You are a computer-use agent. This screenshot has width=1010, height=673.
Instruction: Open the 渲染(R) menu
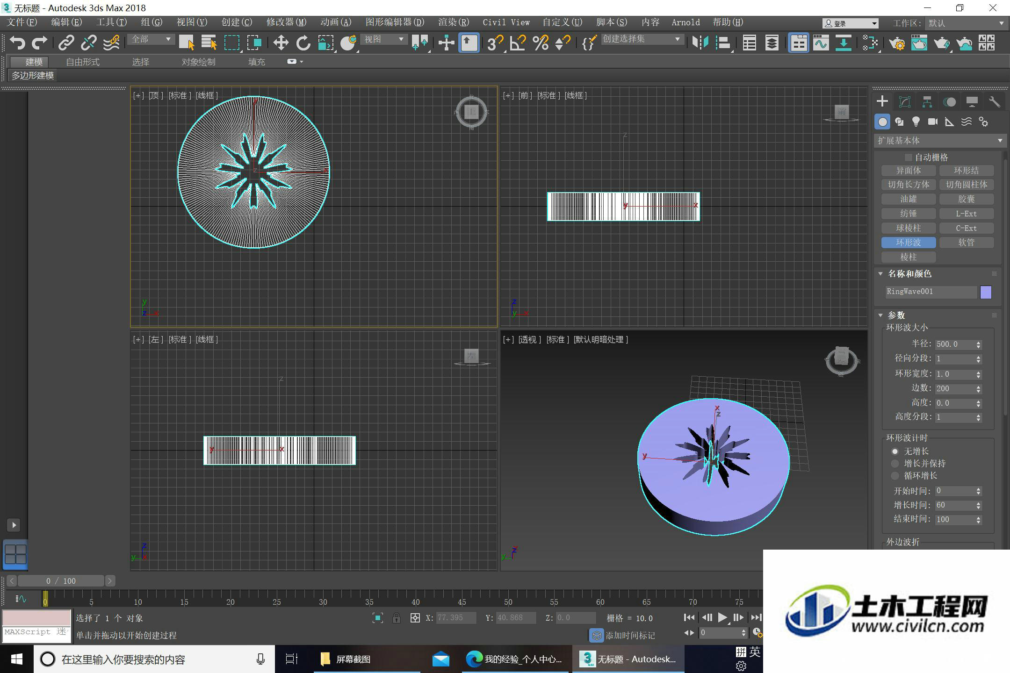tap(454, 22)
